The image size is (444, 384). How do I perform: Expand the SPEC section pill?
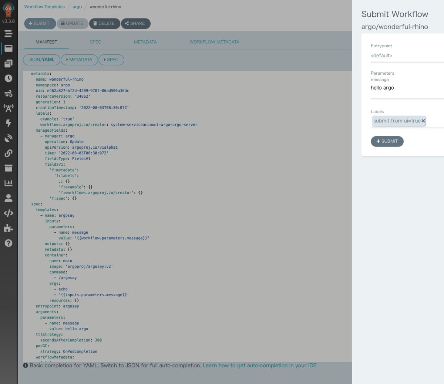[111, 60]
